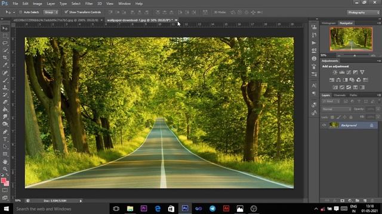
Task: Select the Lasso tool
Action: click(x=5, y=43)
